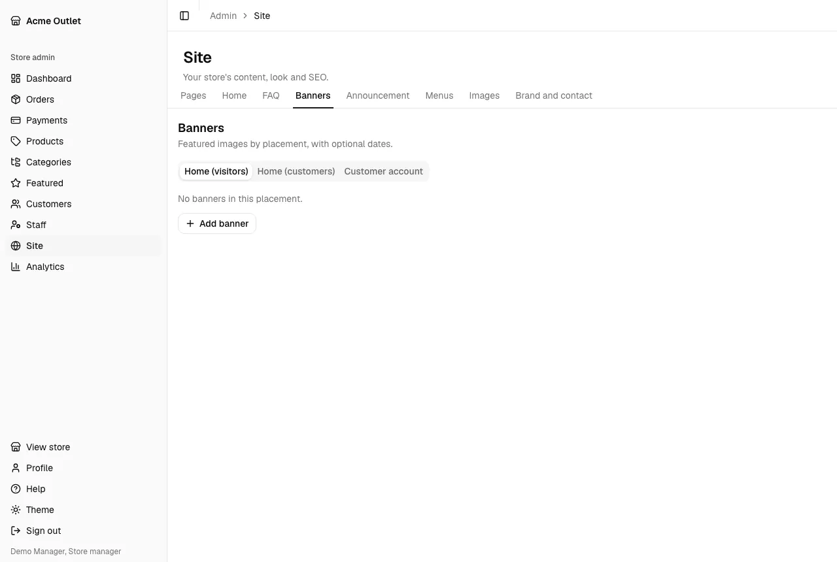Click the "Store admin" sidebar heading
837x562 pixels.
pyautogui.click(x=33, y=58)
